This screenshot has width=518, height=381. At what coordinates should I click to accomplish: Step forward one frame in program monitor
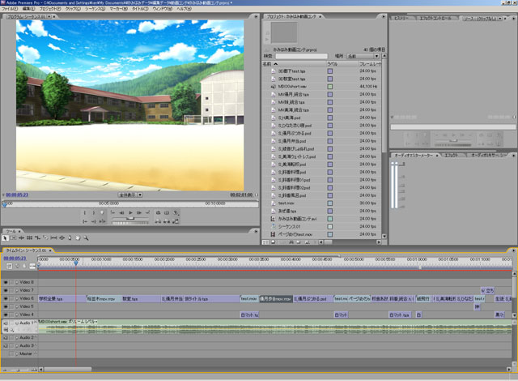(x=139, y=212)
